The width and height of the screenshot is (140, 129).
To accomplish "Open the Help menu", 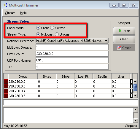I will [23, 13].
